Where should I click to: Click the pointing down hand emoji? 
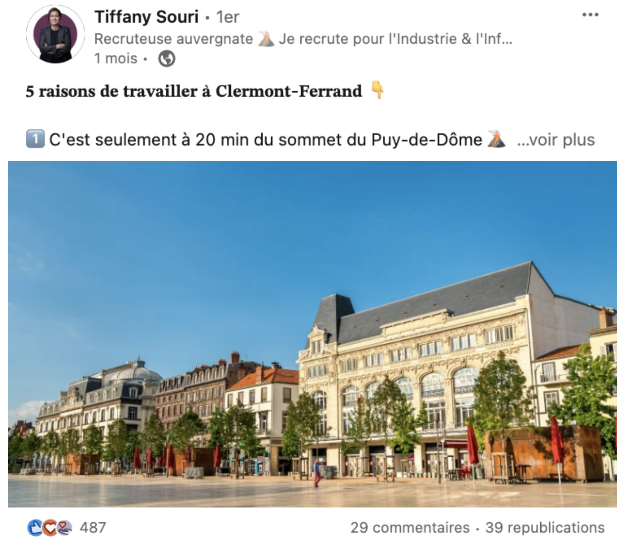pos(377,90)
